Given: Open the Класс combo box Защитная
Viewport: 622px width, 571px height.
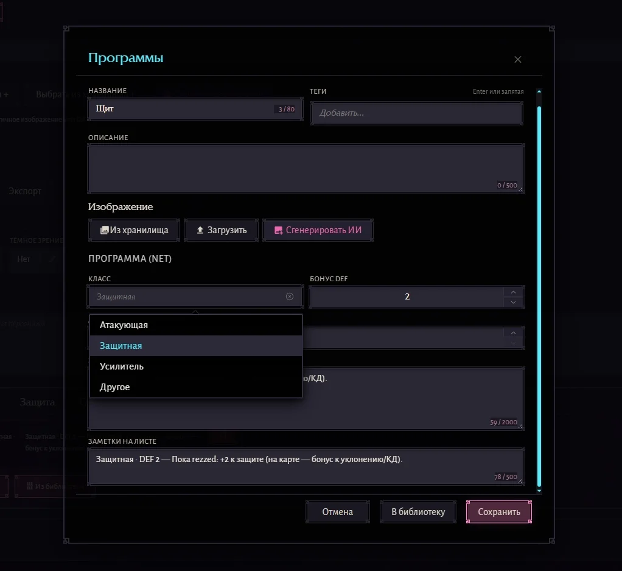Looking at the screenshot, I should 195,296.
